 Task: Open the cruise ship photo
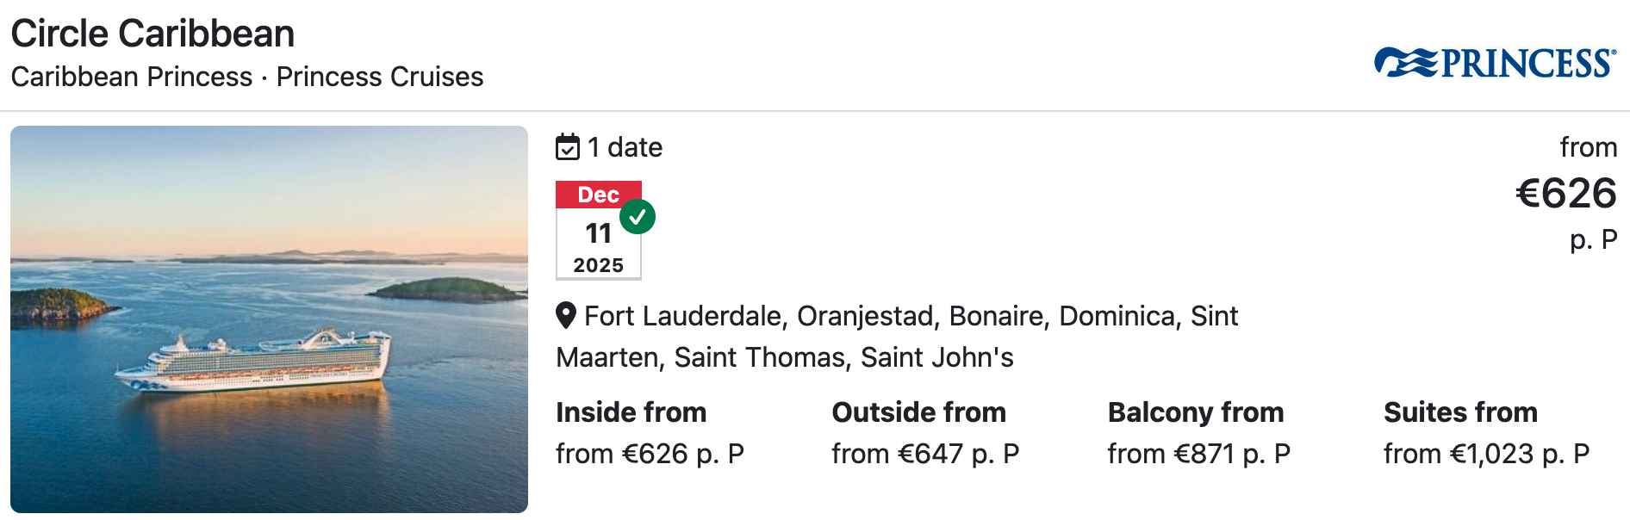pos(269,319)
